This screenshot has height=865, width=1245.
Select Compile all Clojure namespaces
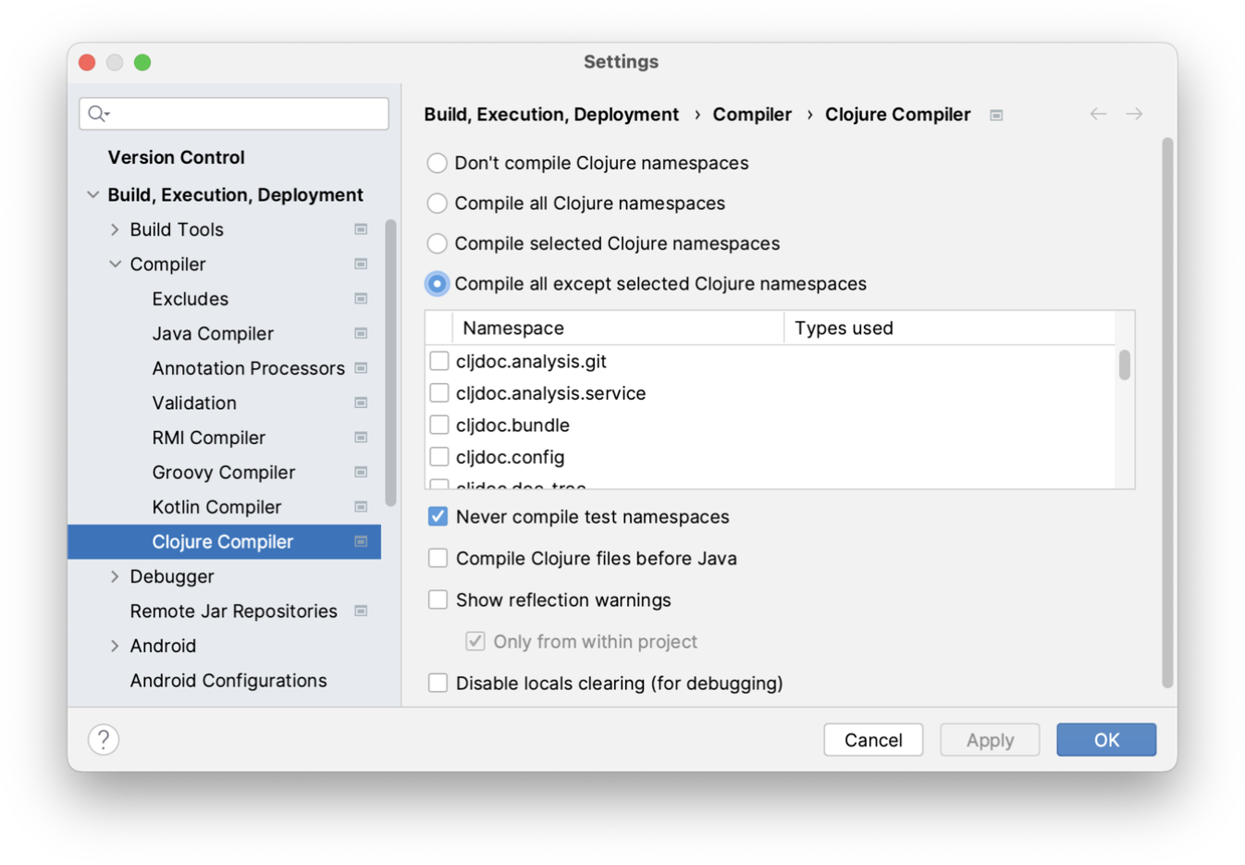point(437,204)
